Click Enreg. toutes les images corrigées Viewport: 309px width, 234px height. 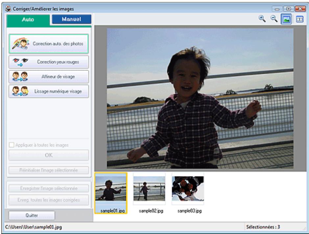coord(49,200)
